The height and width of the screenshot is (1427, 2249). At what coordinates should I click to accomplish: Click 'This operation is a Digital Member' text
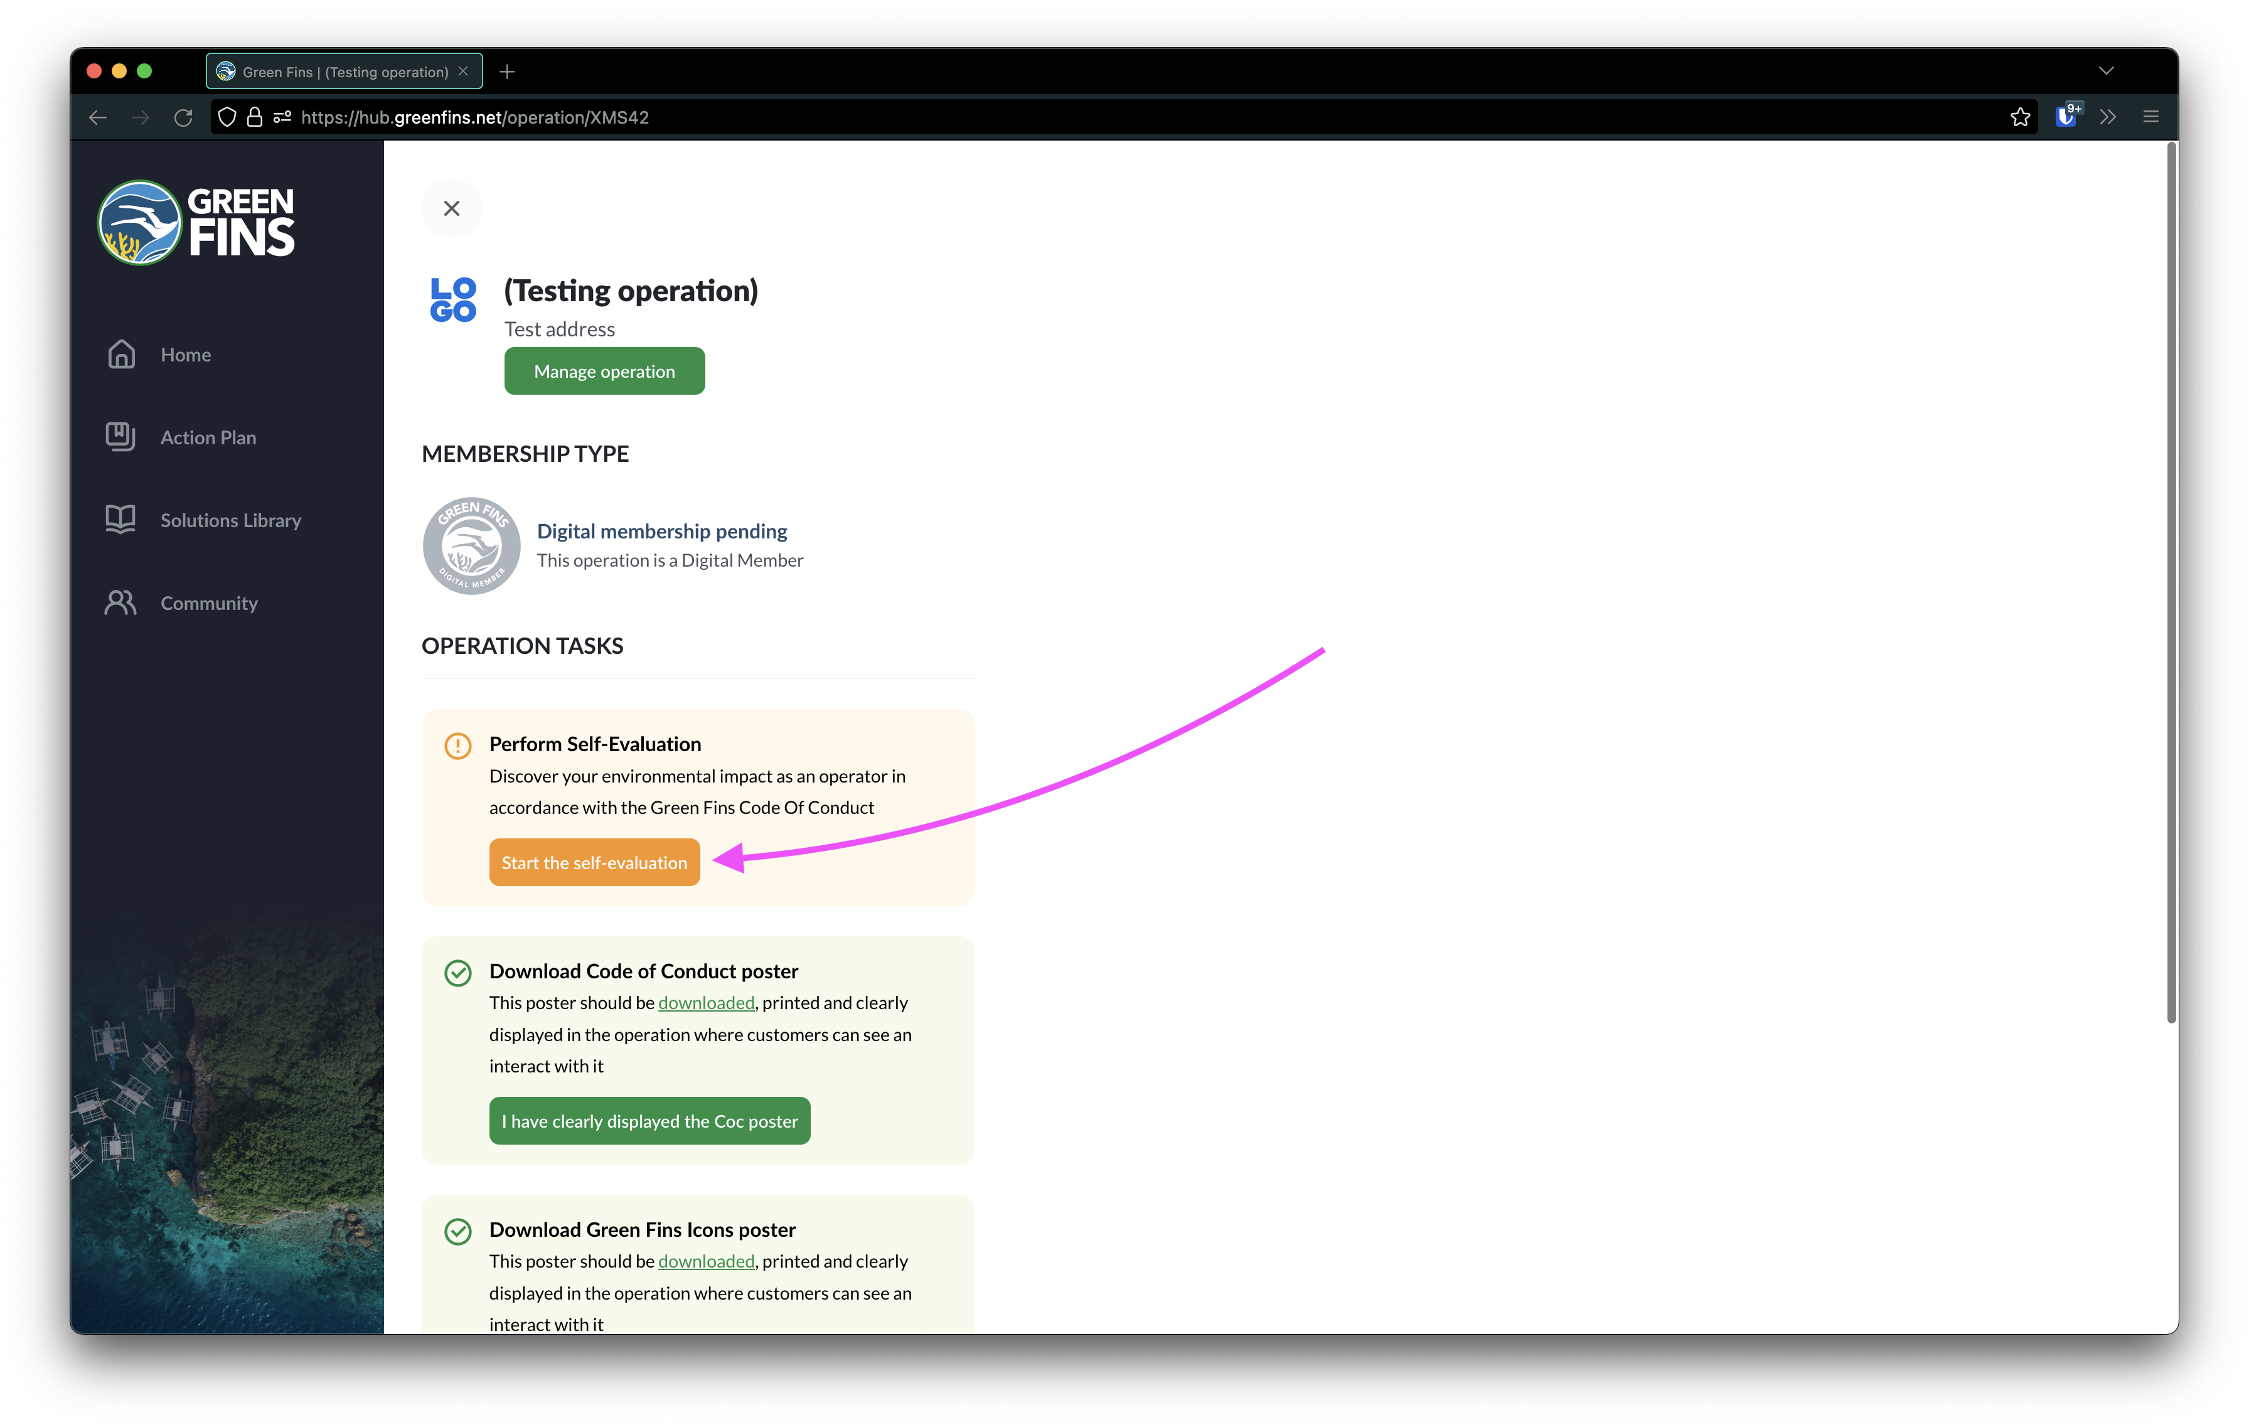(670, 560)
